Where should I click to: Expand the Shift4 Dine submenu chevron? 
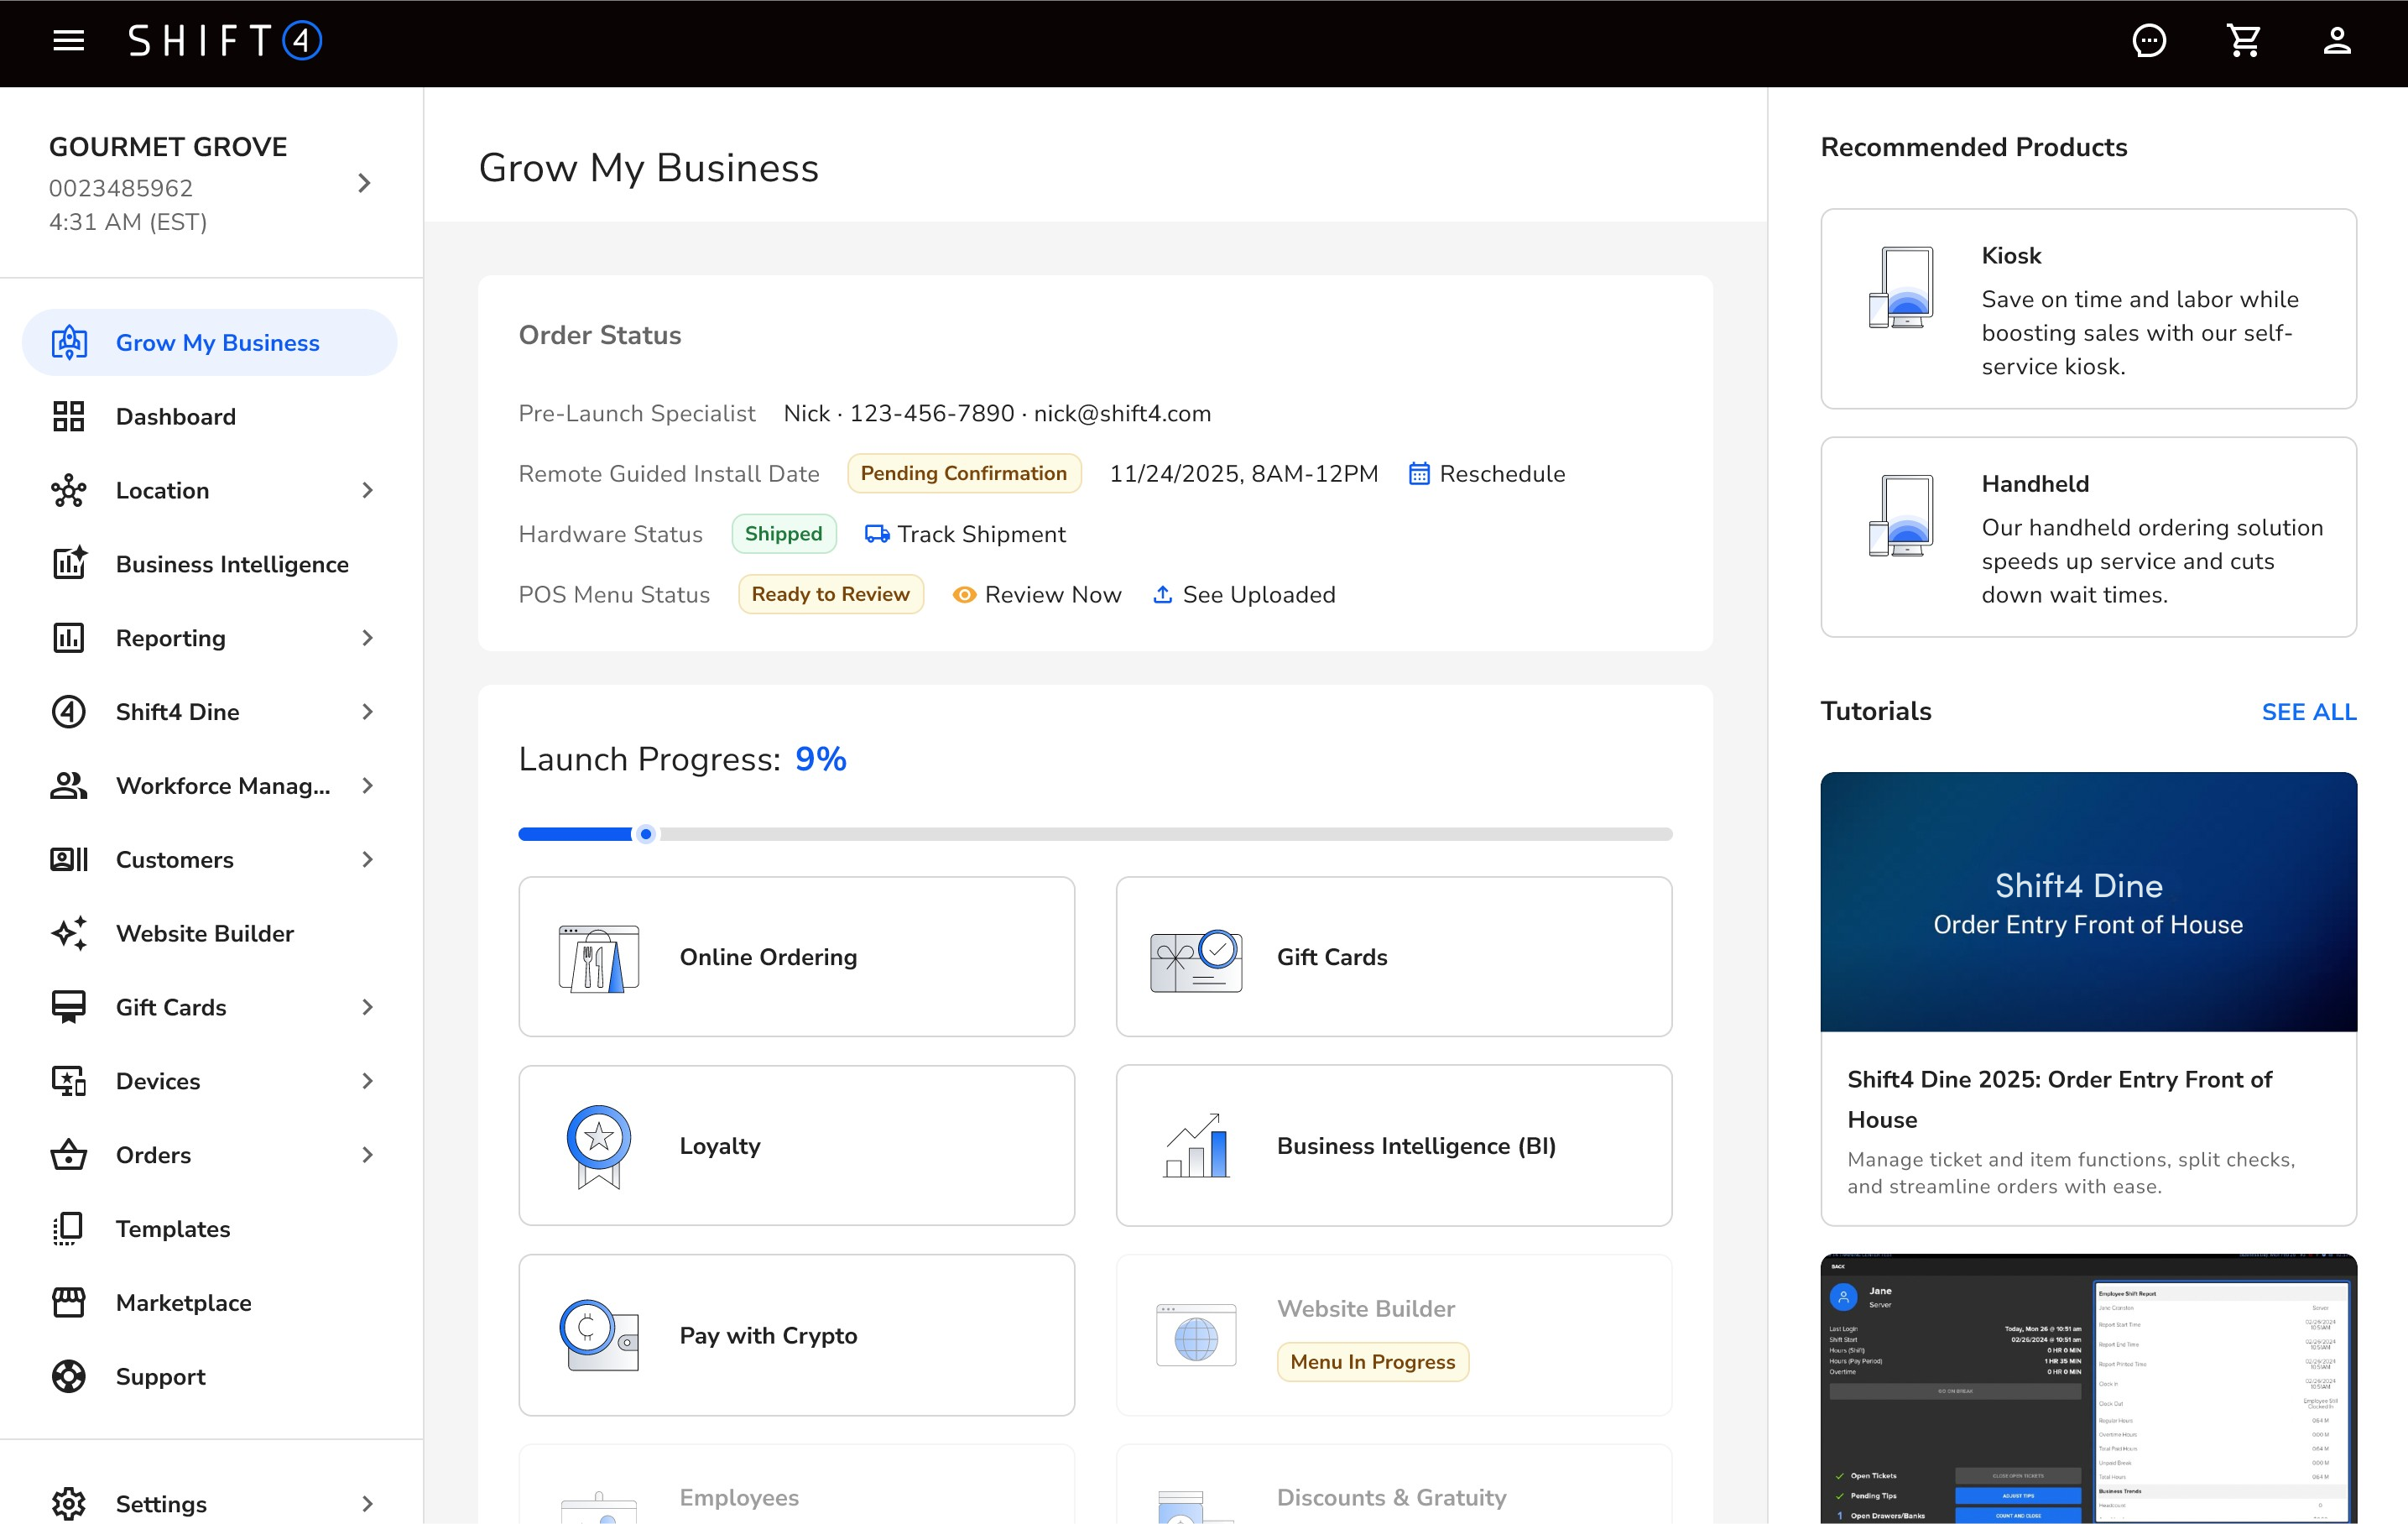click(367, 712)
